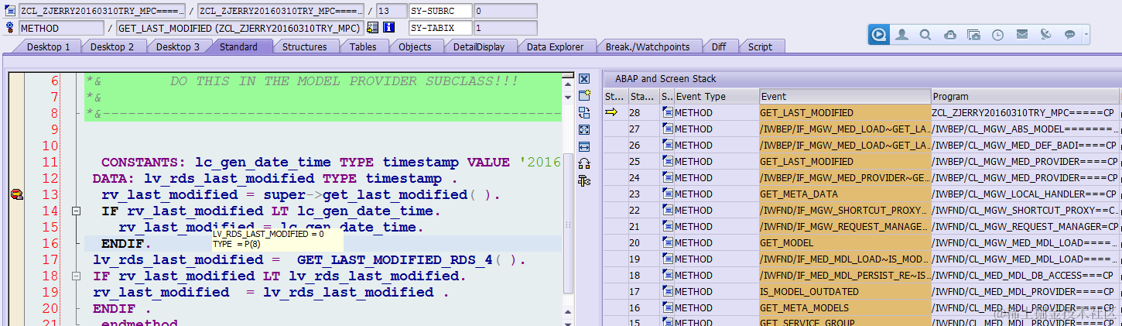1122x326 pixels.
Task: Open the Script tab
Action: (760, 46)
